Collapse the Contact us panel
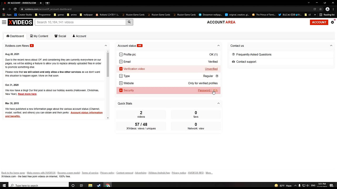The height and width of the screenshot is (189, 337). (x=331, y=46)
